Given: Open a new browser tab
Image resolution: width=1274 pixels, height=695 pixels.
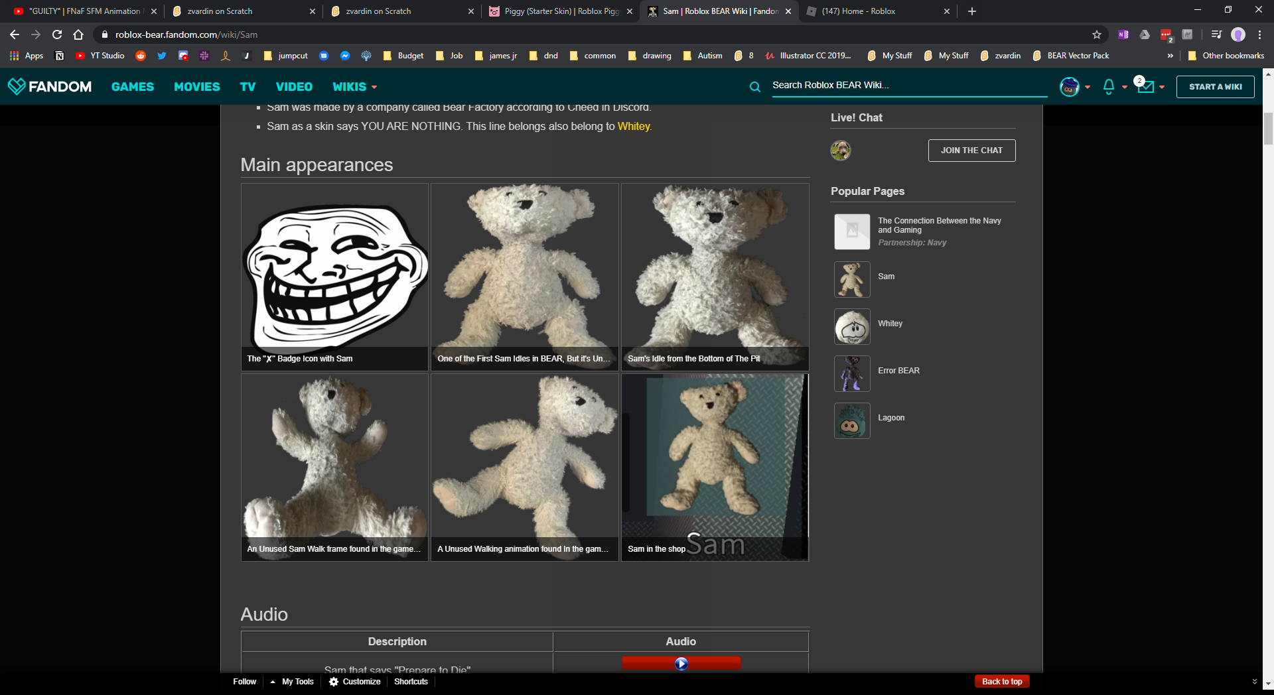Looking at the screenshot, I should (972, 11).
